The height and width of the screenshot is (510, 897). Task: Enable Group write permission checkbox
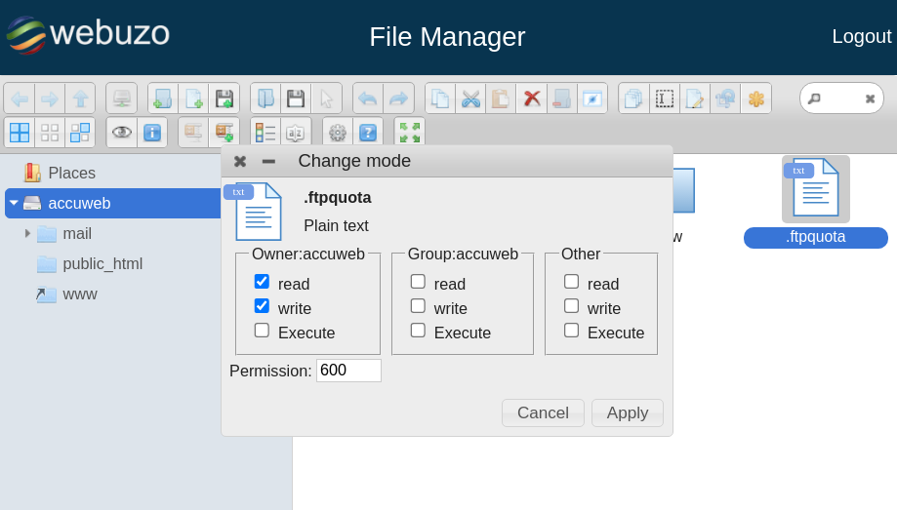[x=418, y=306]
